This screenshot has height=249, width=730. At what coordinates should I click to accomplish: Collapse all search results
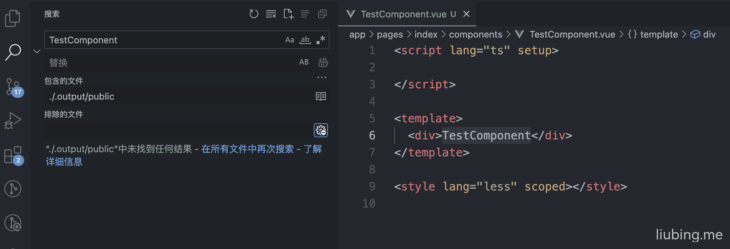point(322,14)
